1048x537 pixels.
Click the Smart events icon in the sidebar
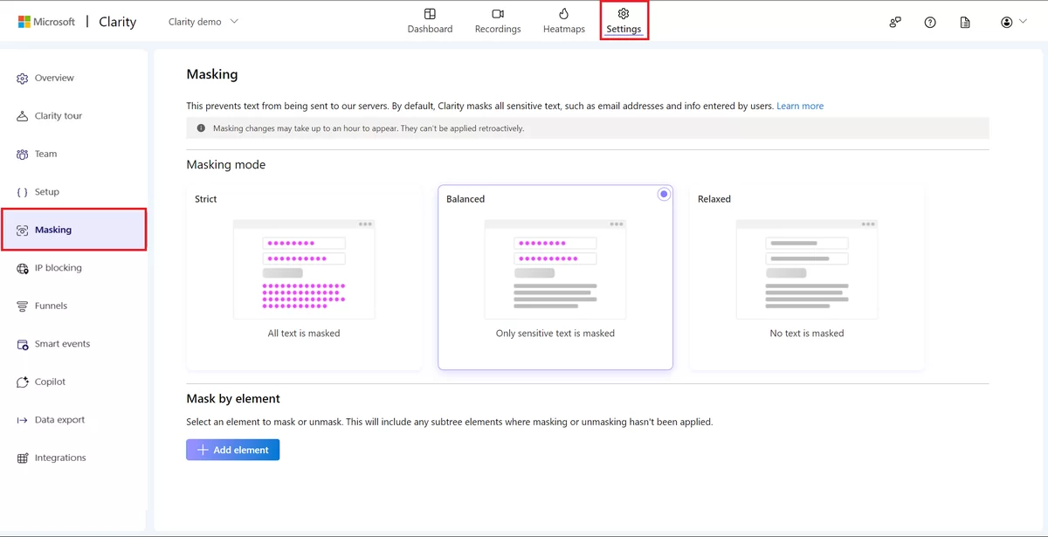tap(23, 344)
